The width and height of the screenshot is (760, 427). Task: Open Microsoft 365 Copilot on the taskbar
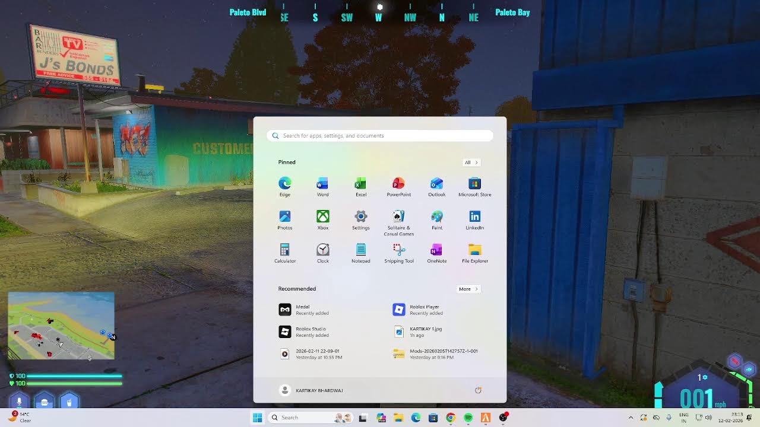coord(381,418)
